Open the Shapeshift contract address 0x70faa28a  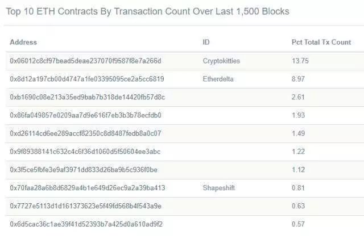click(x=87, y=188)
